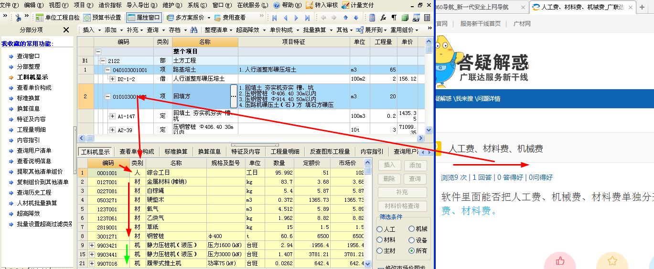Expand material row 9907016
Screen dimensions: 654x269
point(92,263)
